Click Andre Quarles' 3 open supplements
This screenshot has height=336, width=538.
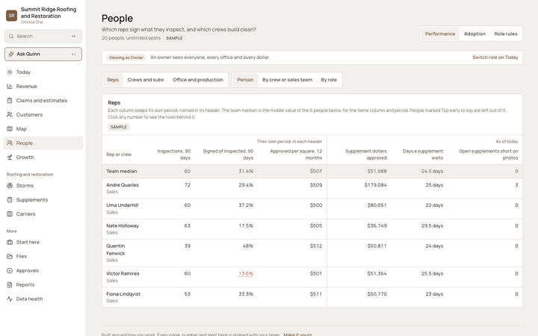[x=516, y=185]
